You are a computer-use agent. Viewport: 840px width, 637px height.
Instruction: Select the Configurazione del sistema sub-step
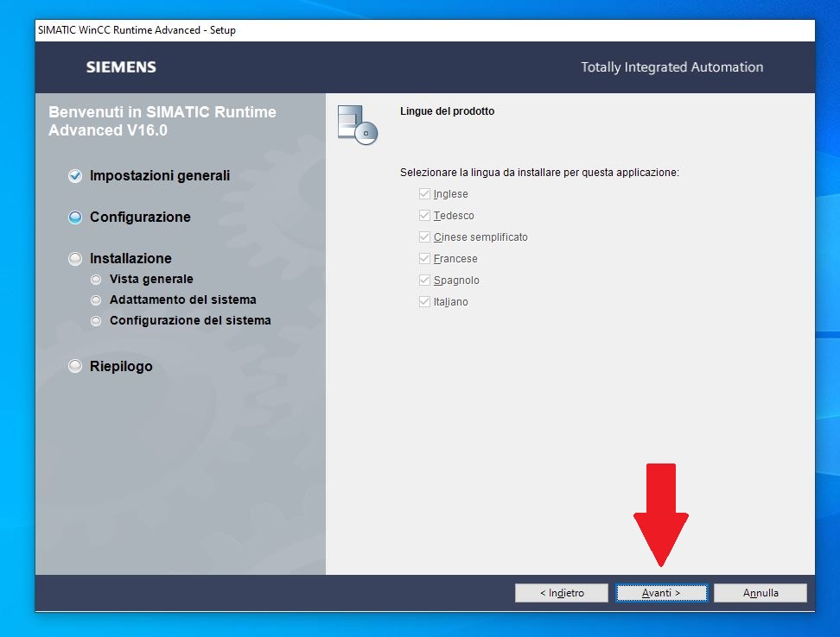(190, 320)
